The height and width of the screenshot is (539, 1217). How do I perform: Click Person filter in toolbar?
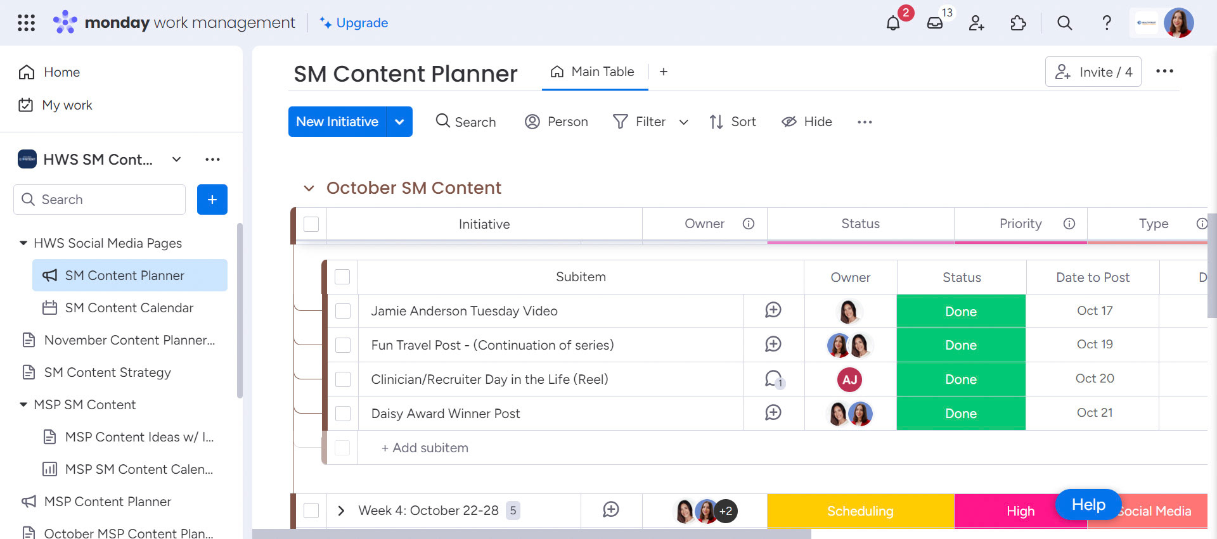coord(557,122)
